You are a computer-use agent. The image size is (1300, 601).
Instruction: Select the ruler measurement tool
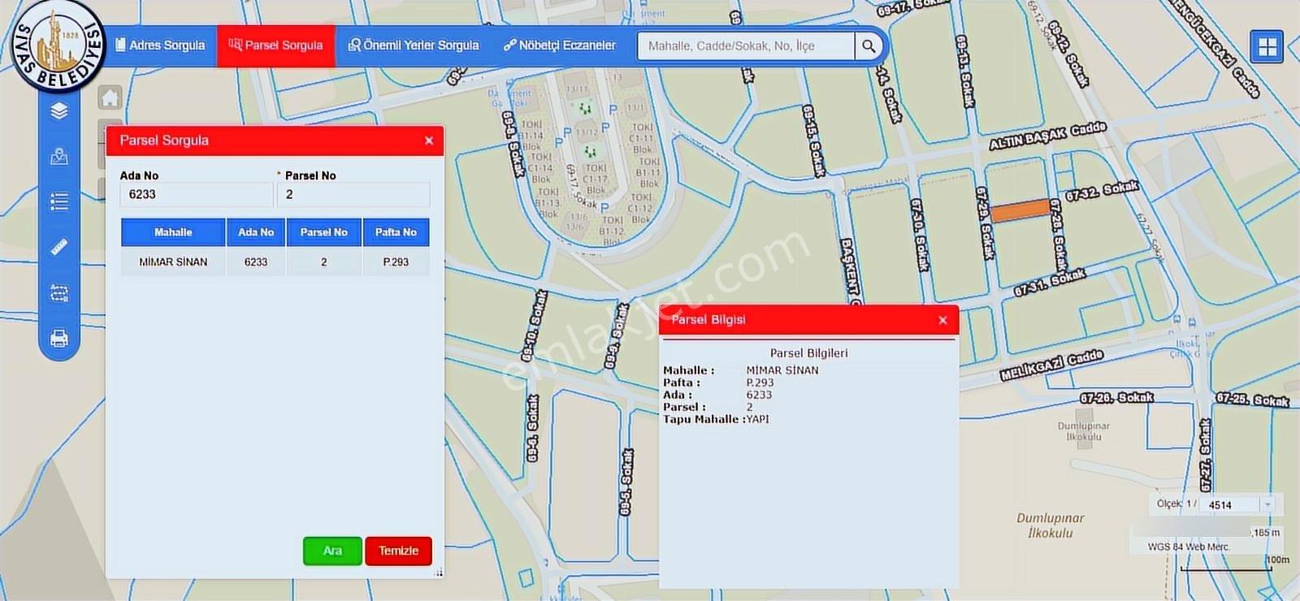click(59, 247)
